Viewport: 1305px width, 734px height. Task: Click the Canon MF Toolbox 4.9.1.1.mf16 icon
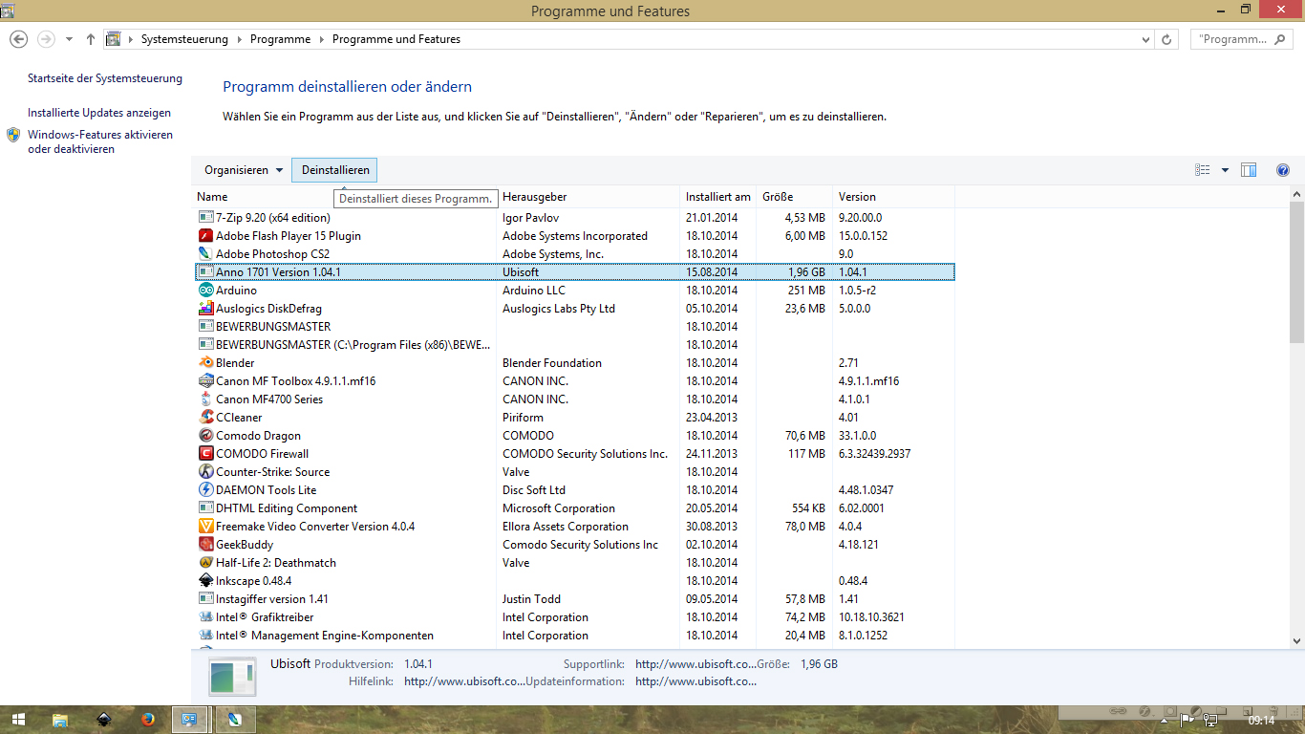(205, 381)
